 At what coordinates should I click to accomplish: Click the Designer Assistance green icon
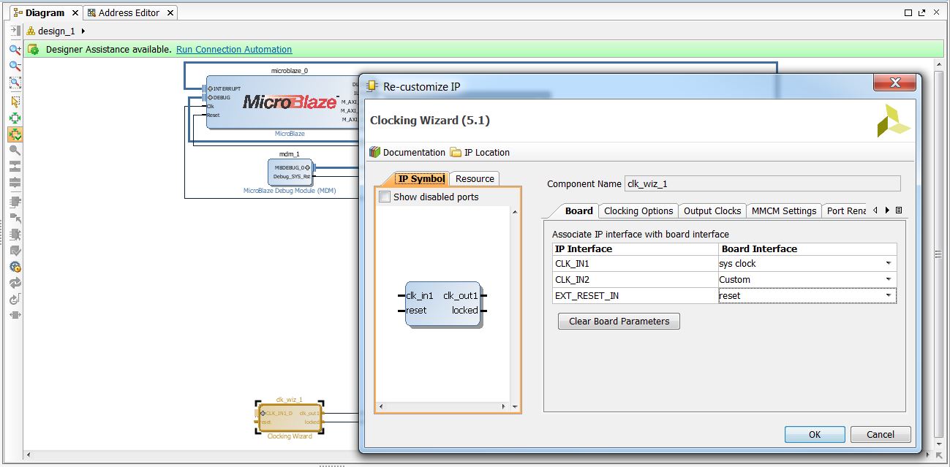[33, 50]
